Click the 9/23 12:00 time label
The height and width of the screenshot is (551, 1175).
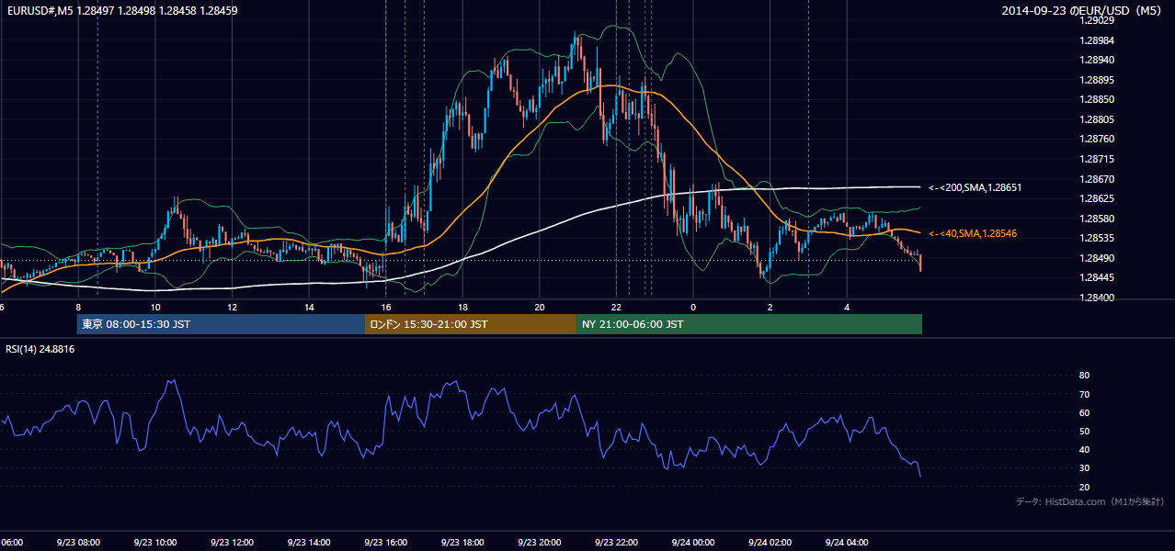coord(232,543)
